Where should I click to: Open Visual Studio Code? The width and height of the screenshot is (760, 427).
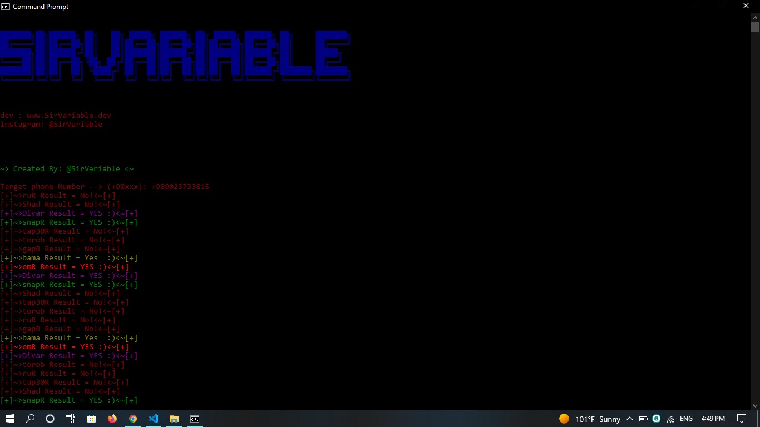click(153, 419)
